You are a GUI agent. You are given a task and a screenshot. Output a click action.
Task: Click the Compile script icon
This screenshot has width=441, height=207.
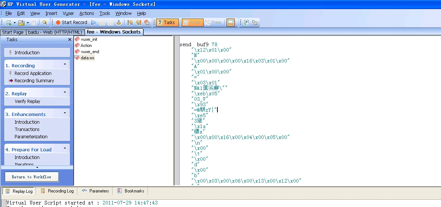pyautogui.click(x=119, y=23)
